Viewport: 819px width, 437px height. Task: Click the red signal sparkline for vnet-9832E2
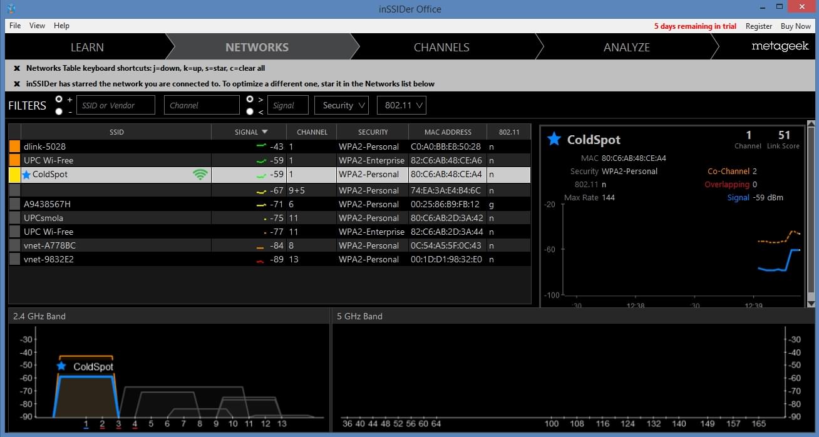tap(260, 261)
